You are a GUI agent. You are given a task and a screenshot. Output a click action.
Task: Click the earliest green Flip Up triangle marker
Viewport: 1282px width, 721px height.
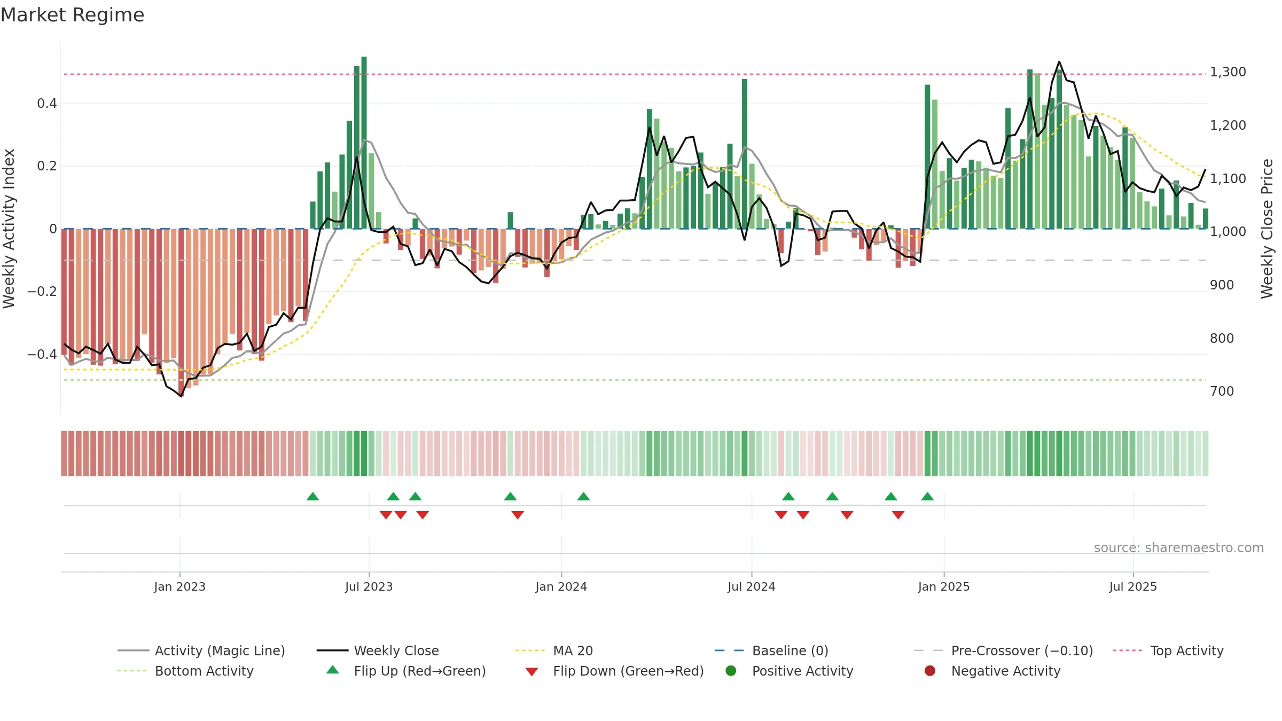(x=313, y=497)
